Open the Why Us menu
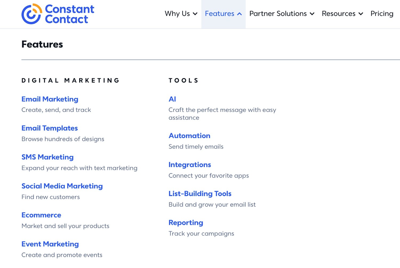 tap(181, 14)
